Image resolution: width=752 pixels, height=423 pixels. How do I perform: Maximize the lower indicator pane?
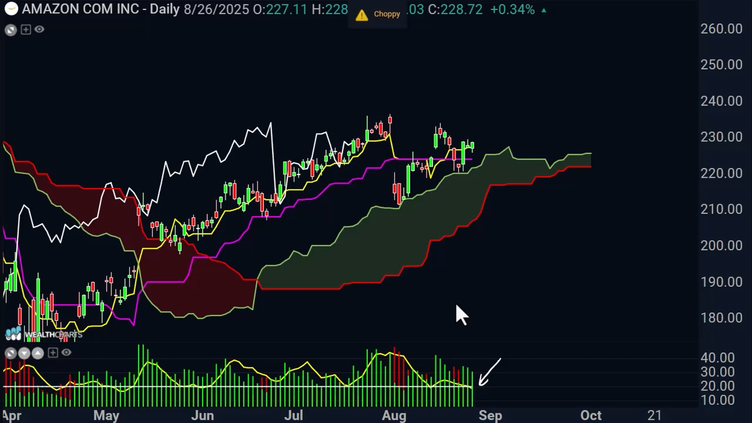pos(11,353)
